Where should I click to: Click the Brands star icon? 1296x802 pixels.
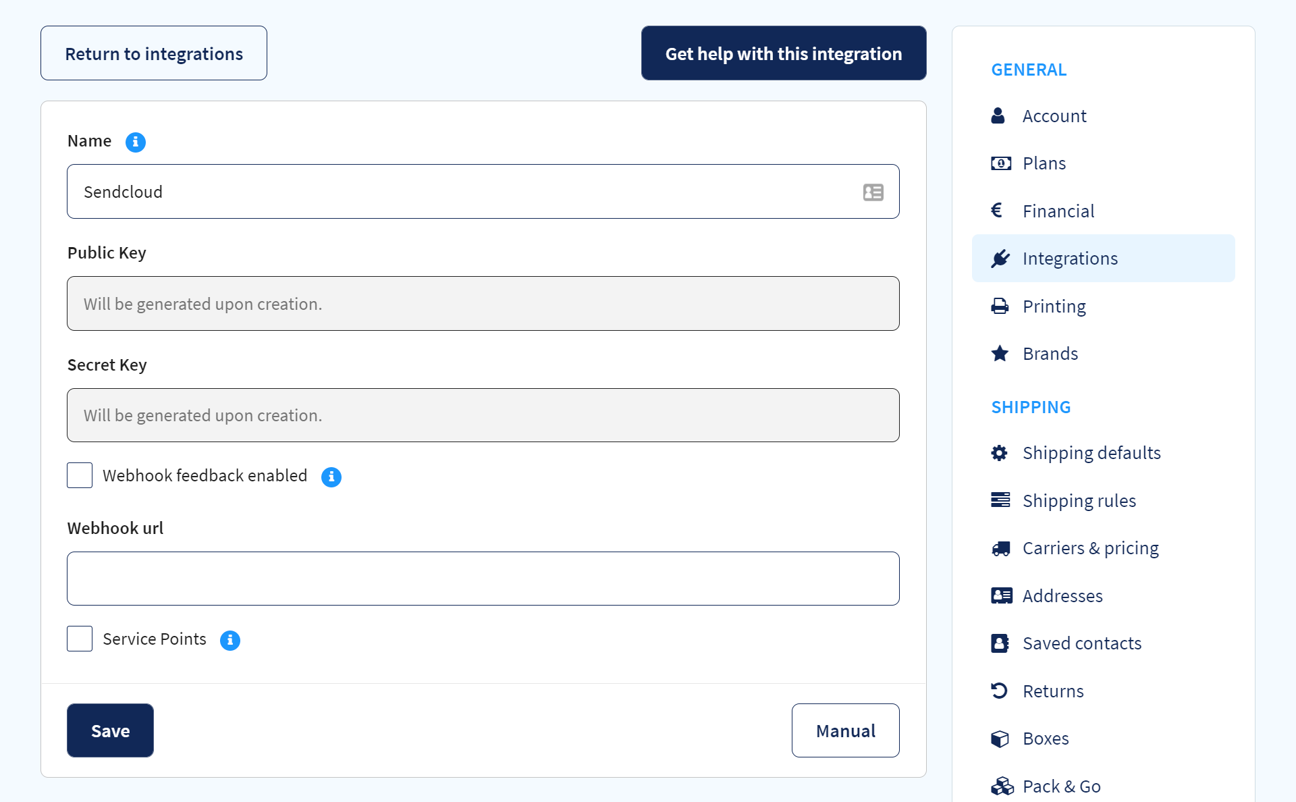[1000, 354]
